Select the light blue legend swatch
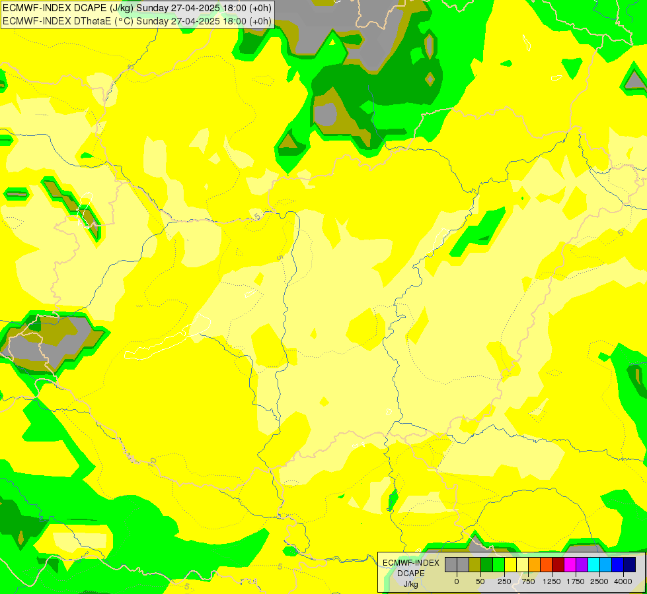Image resolution: width=647 pixels, height=594 pixels. [606, 564]
